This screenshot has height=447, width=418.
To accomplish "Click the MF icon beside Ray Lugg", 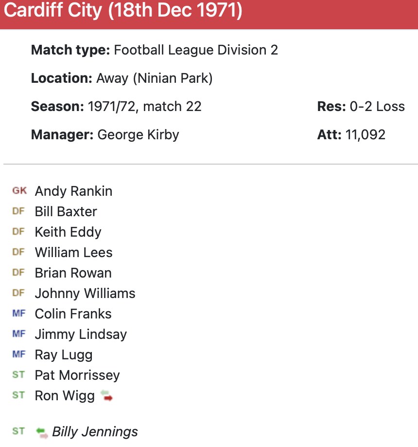I will tap(18, 354).
